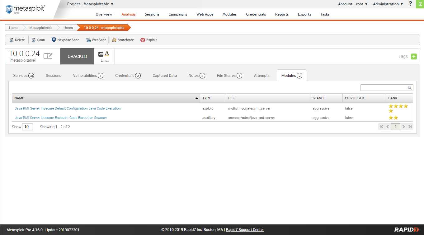Switch to the Captured Data tab
424x235 pixels.
pos(165,76)
